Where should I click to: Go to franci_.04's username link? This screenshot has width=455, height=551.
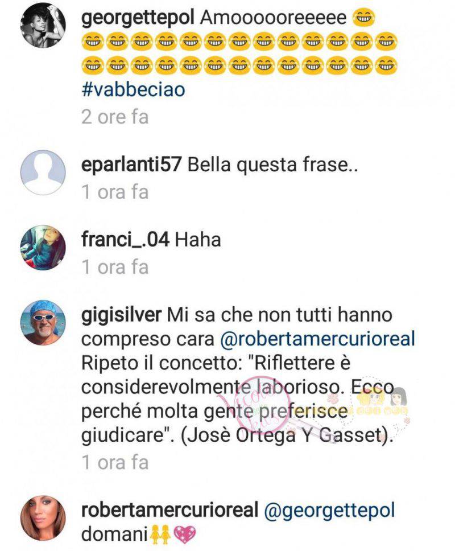pos(125,240)
